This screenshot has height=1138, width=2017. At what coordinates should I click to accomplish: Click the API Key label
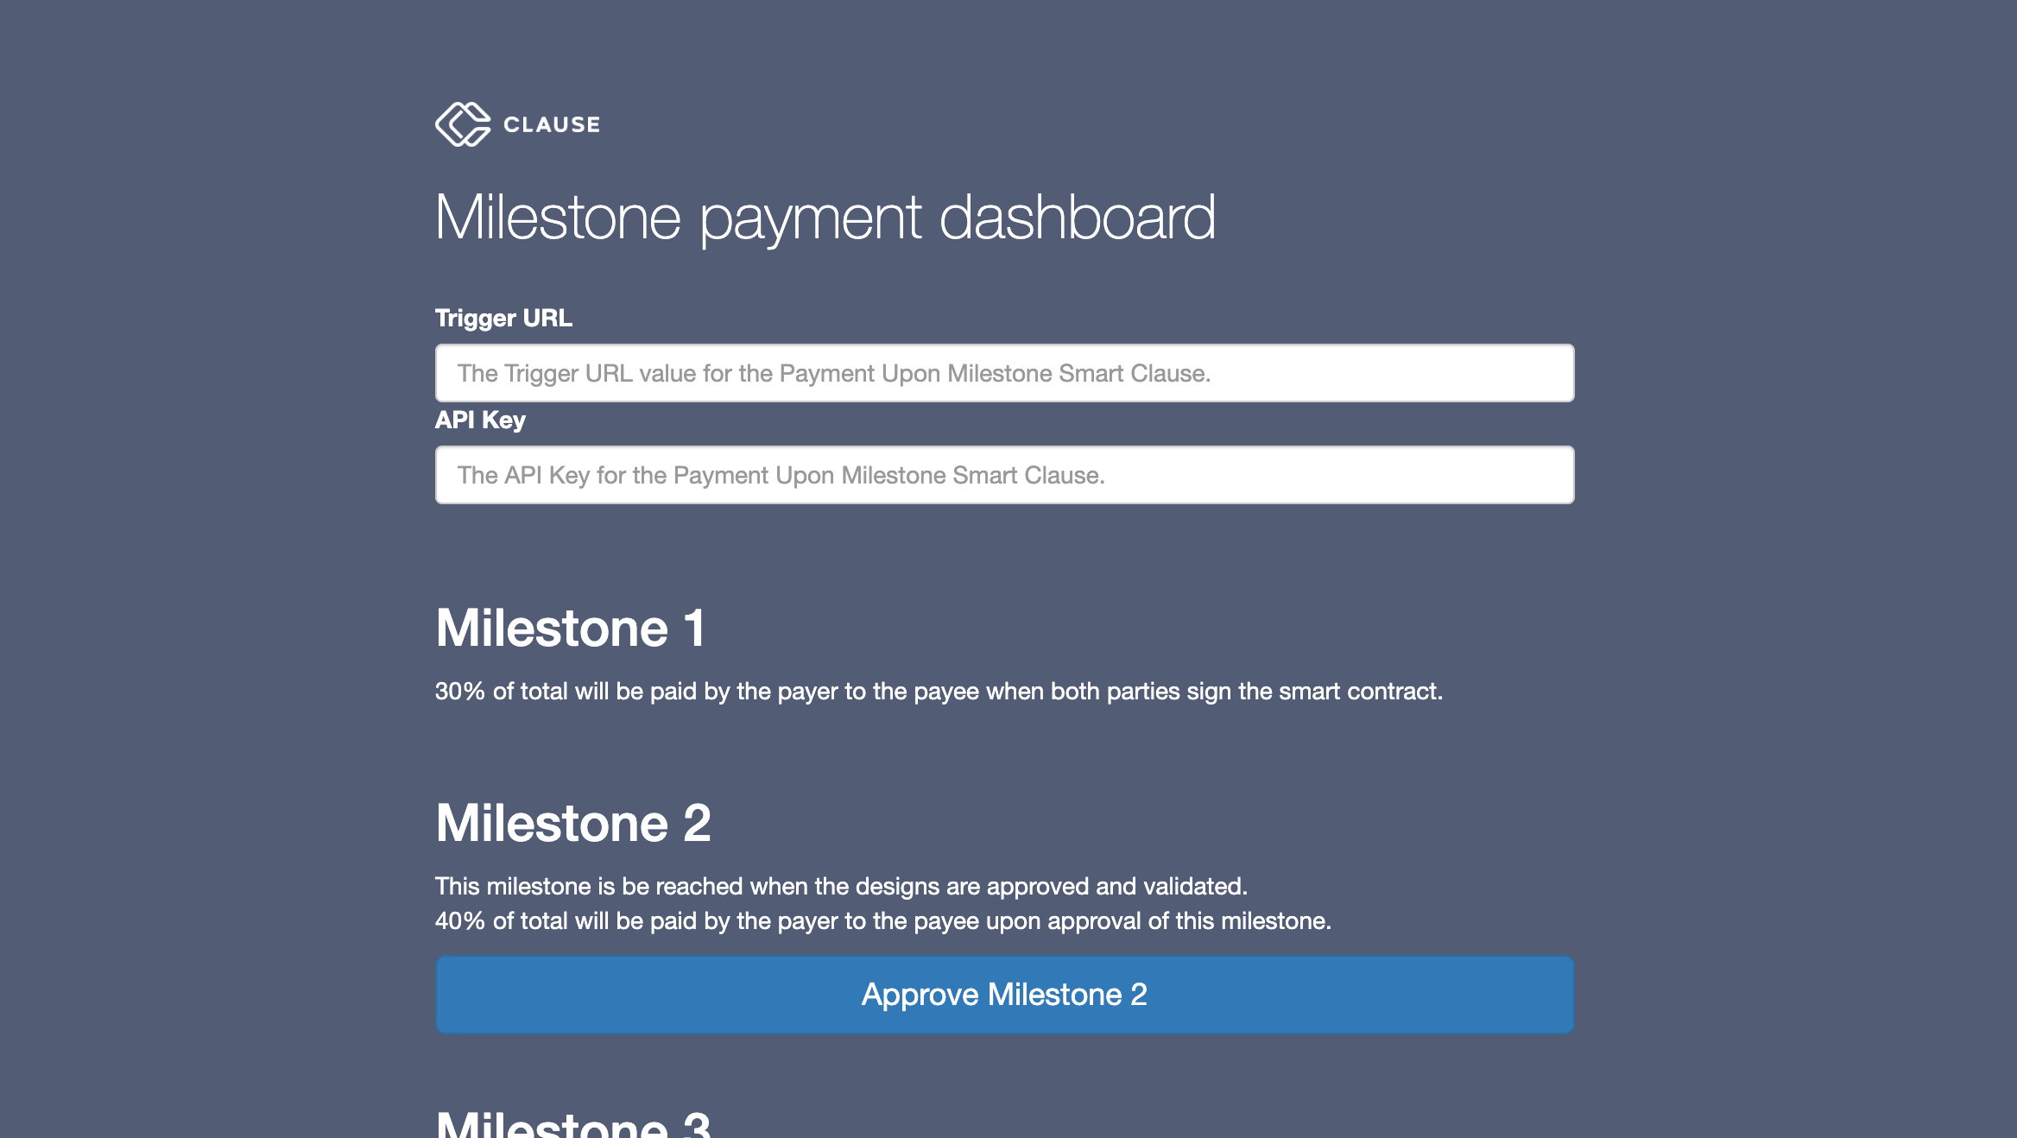(x=479, y=420)
